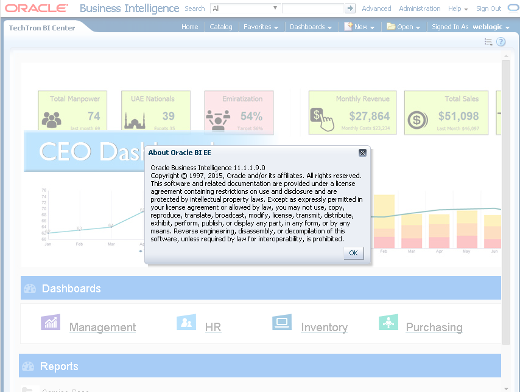This screenshot has height=392, width=520.
Task: Click OK in About Oracle BI EE dialog
Action: (x=354, y=253)
